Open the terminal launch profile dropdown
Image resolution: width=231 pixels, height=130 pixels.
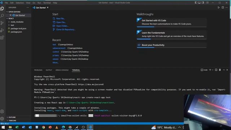point(213,70)
